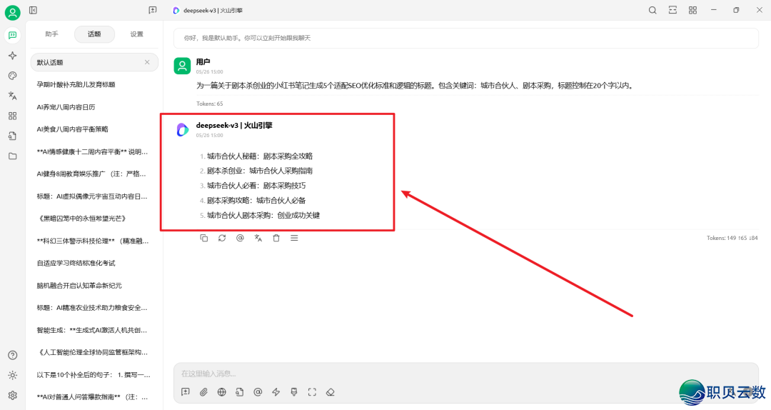Screen dimensions: 771x410
Task: Open quick phrases lightning icon menu
Action: pos(276,391)
